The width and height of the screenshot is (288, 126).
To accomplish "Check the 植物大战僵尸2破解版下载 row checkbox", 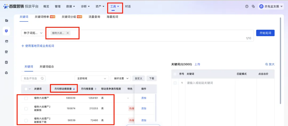I will point(26,120).
